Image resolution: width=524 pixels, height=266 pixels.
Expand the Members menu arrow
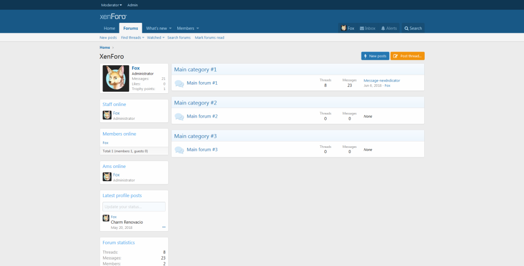(x=197, y=28)
